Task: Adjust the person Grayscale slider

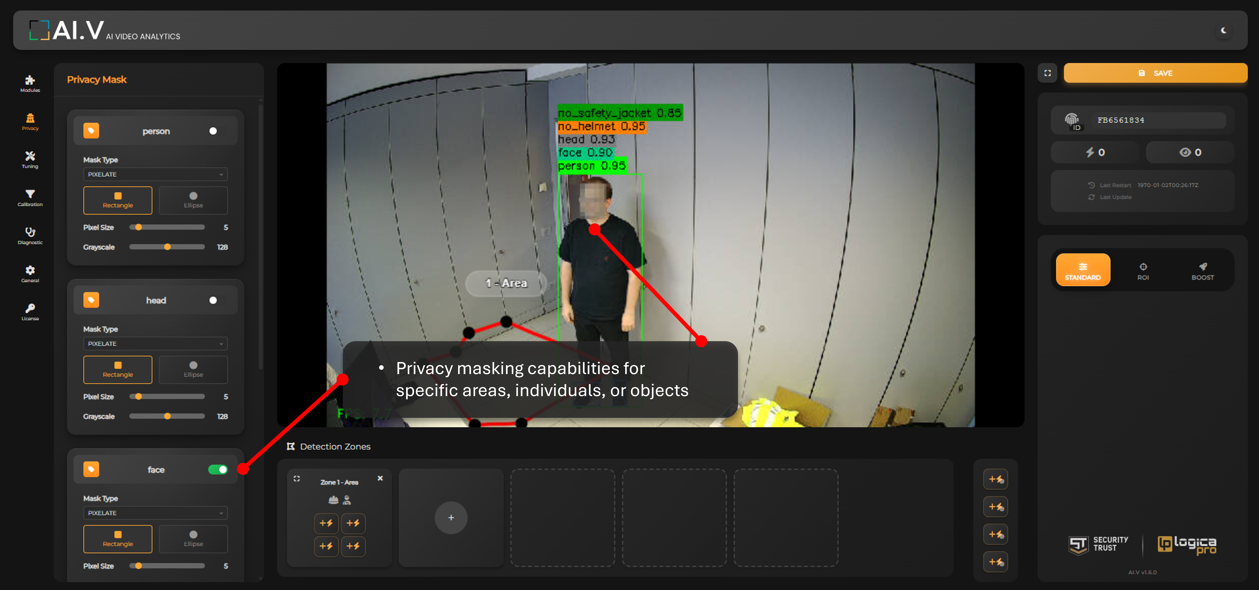Action: [x=167, y=247]
